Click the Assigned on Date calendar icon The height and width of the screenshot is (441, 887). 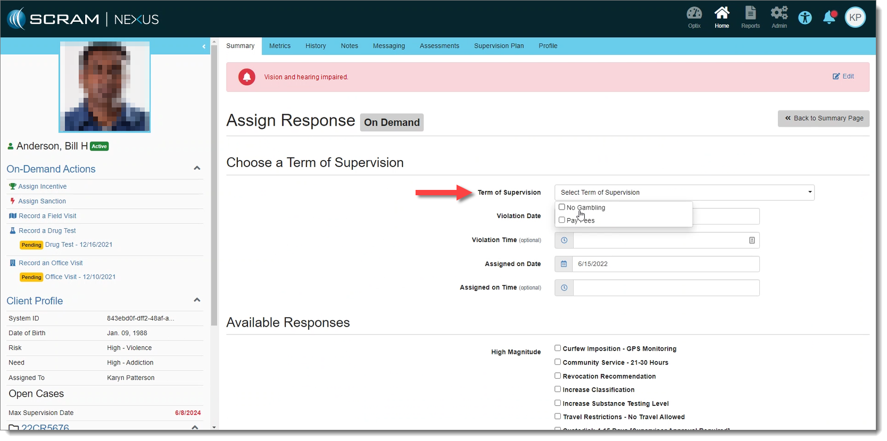click(x=564, y=264)
